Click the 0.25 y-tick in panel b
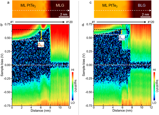This screenshot has width=159, height=115. [x=8, y=52]
